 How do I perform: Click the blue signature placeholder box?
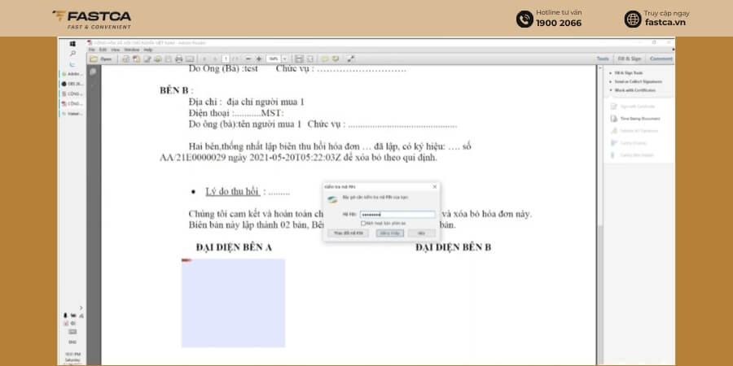pyautogui.click(x=233, y=303)
